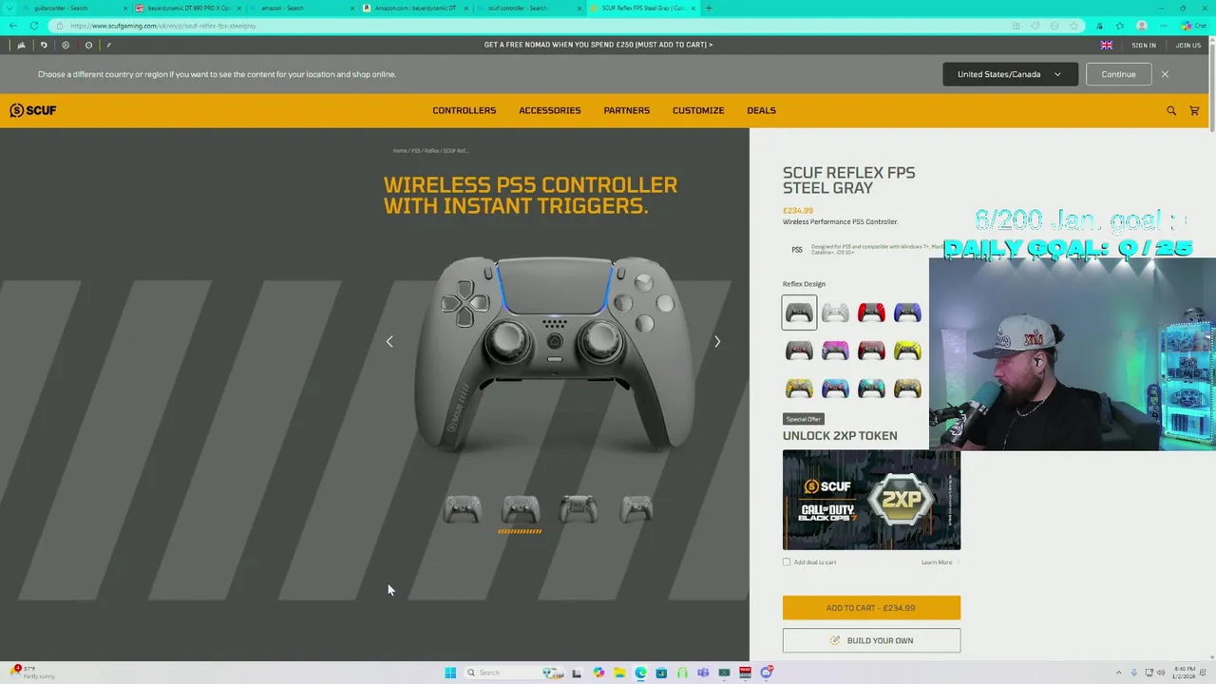The height and width of the screenshot is (684, 1216).
Task: Select the gold camo controller design
Action: [907, 389]
